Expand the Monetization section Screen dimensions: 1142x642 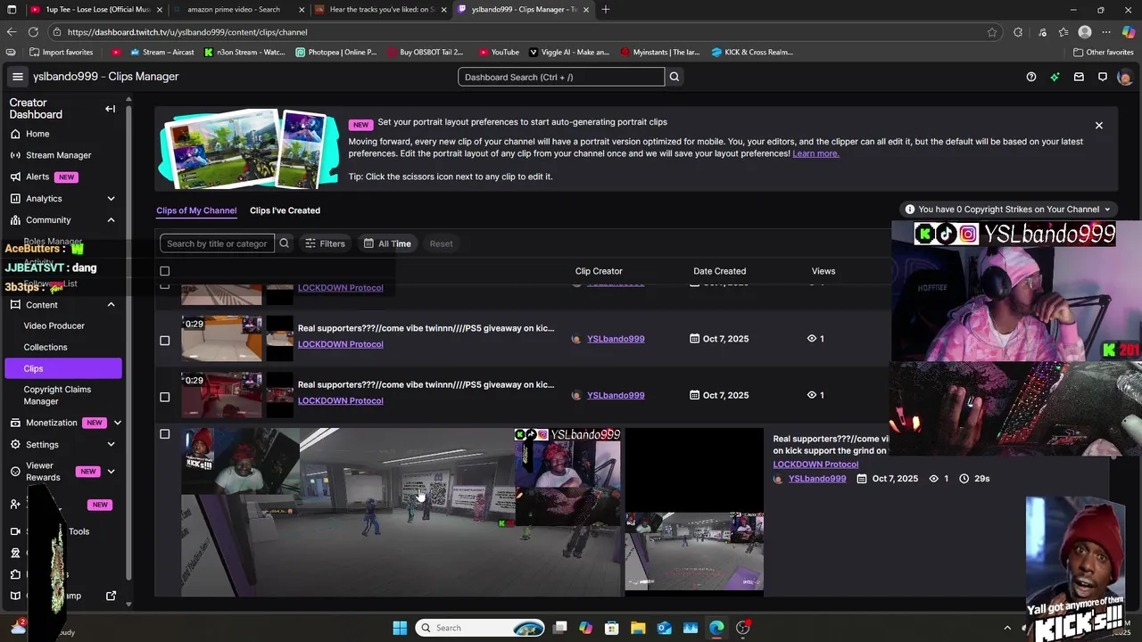click(x=117, y=423)
